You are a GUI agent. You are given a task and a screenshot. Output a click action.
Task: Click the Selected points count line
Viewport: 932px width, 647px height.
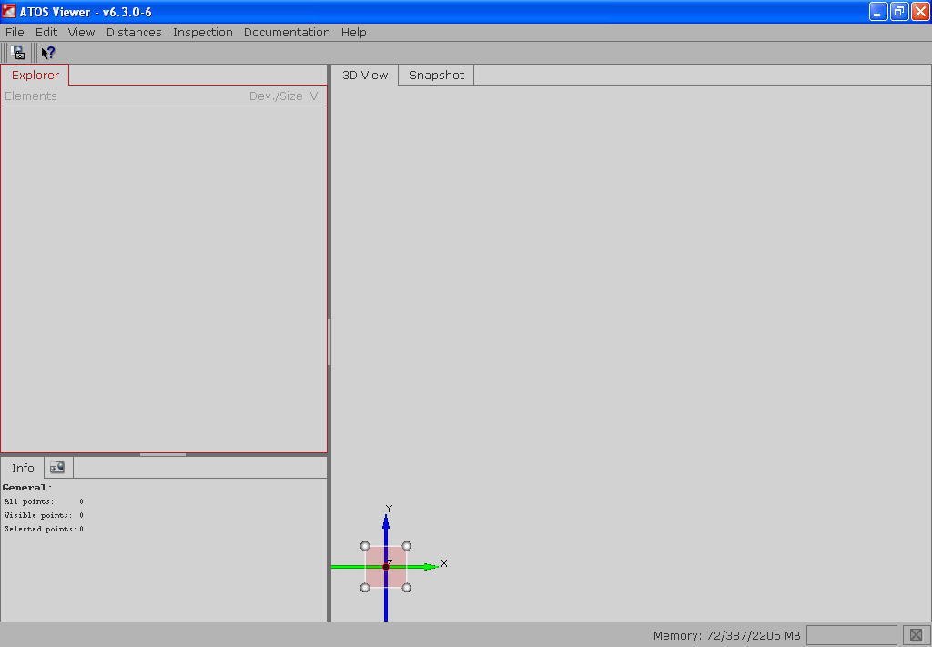44,529
